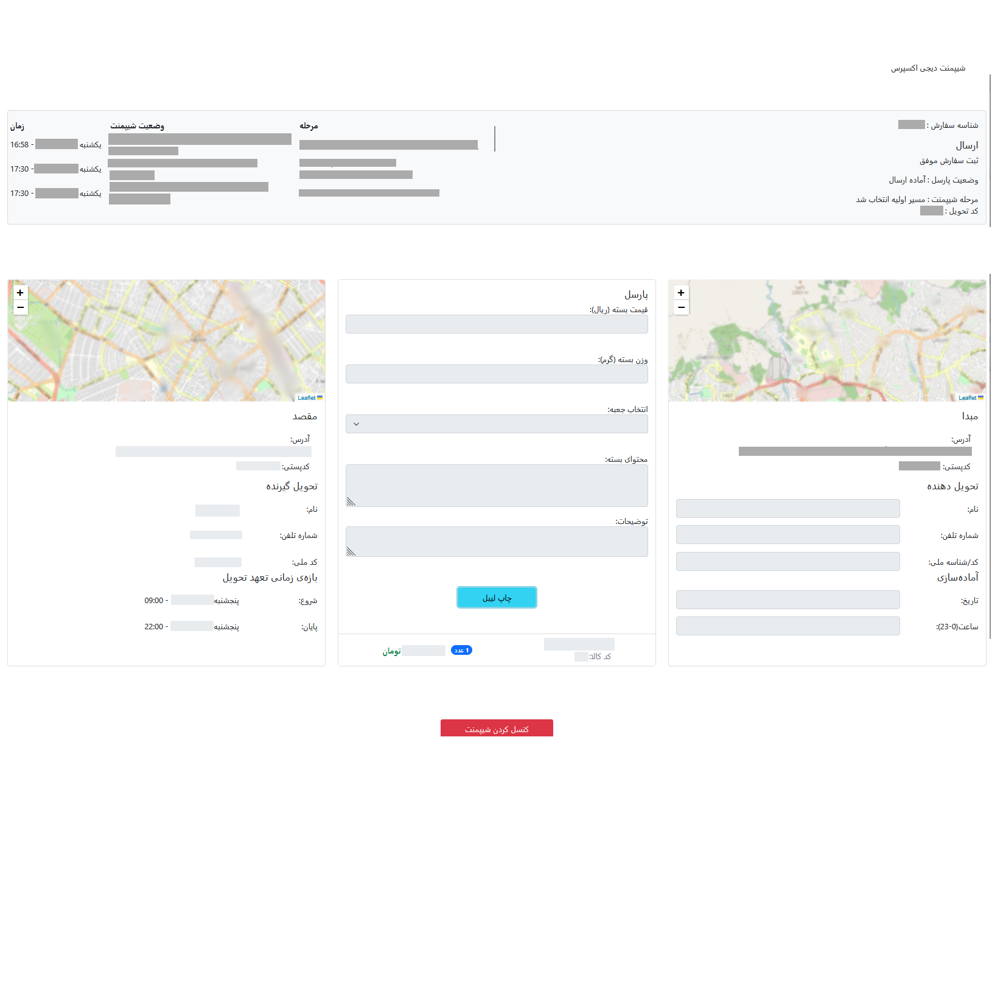Zoom out on the destination (مقصد) map
Screen dimensions: 992x992
pos(20,307)
